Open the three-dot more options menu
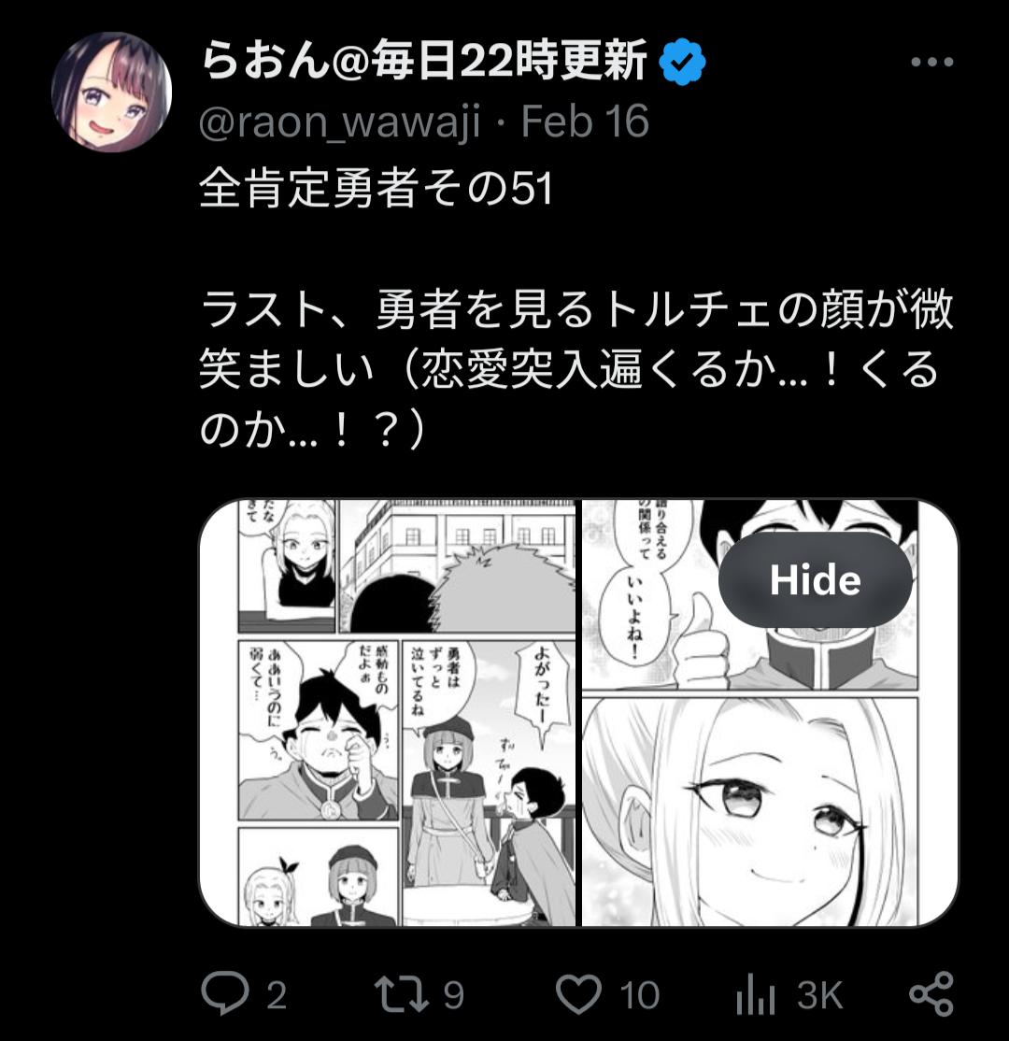1009x1041 pixels. coord(932,62)
